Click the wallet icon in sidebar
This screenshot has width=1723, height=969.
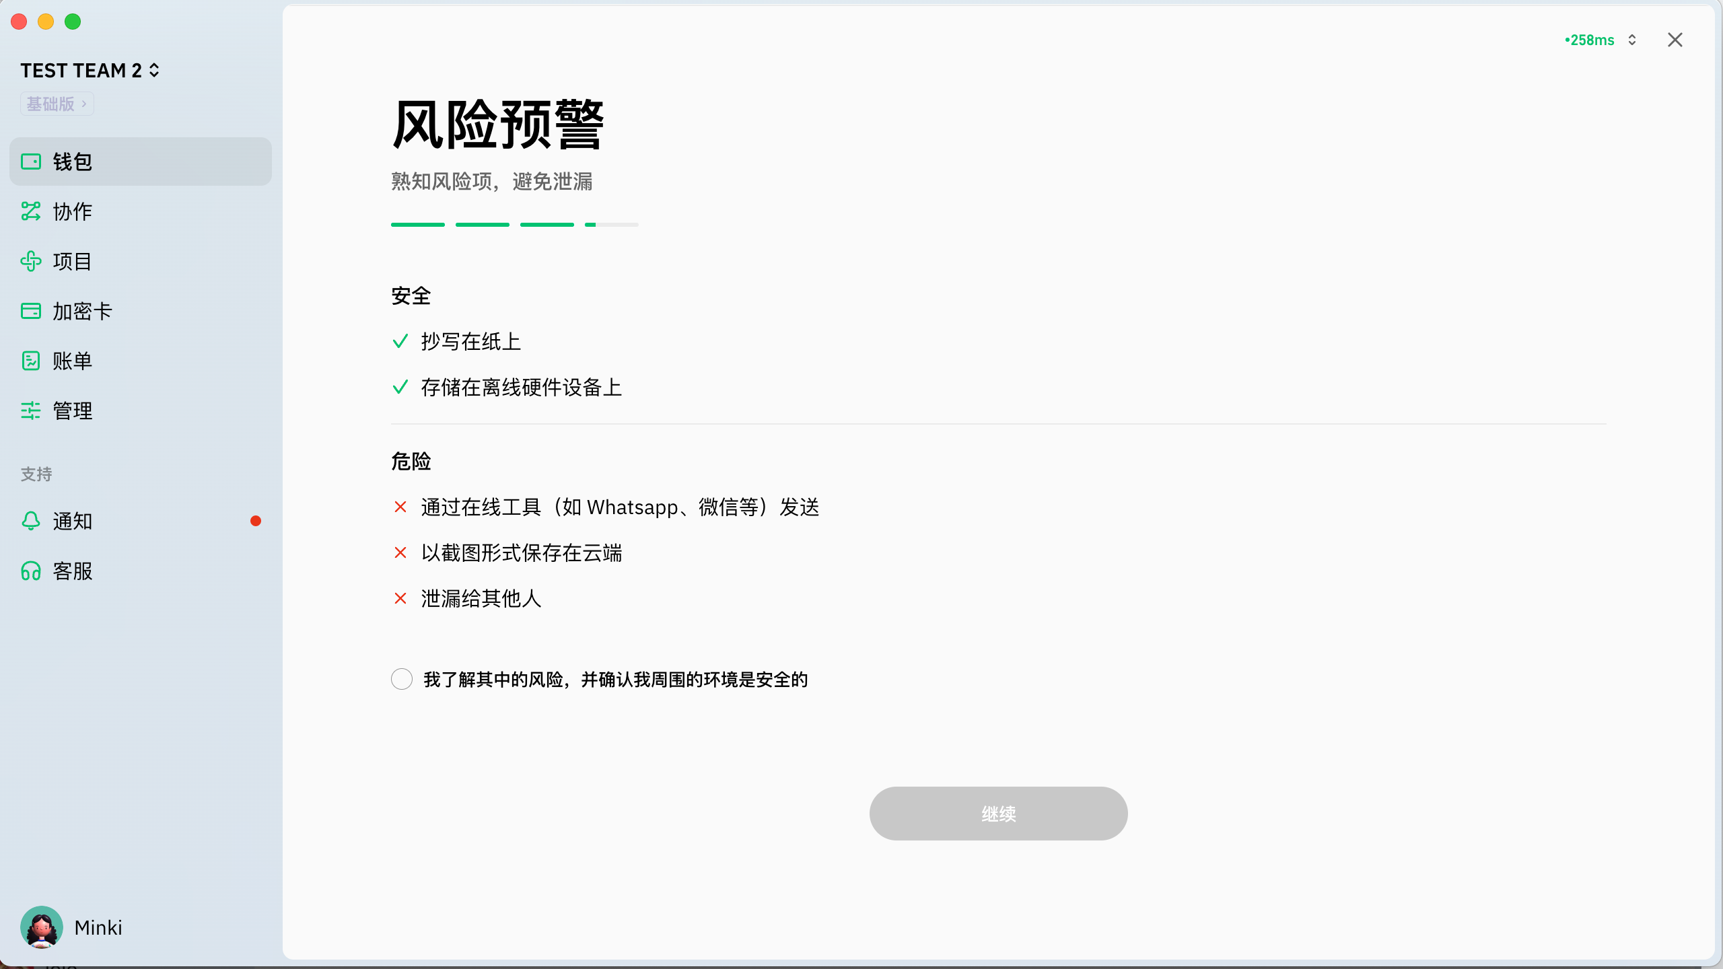(x=31, y=161)
